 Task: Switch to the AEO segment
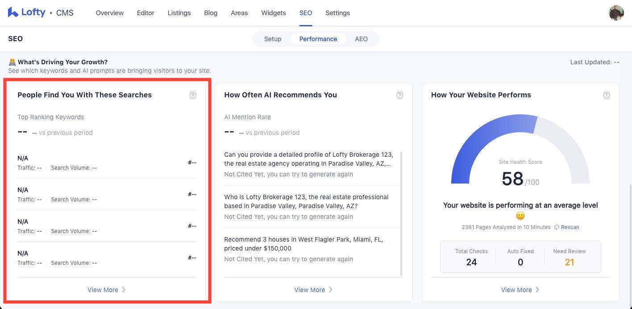click(x=361, y=39)
